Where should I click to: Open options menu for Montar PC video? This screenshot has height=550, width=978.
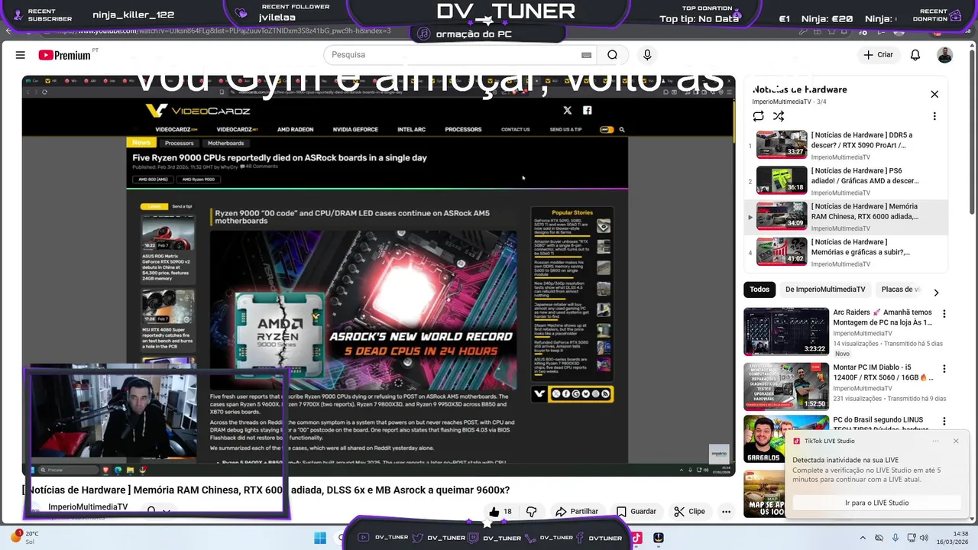coord(944,368)
